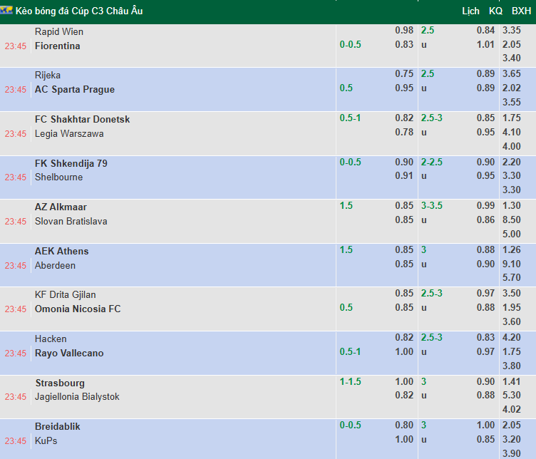This screenshot has width=536, height=459.
Task: Select the 2.5 over/under line for Rijeka match
Action: [428, 74]
